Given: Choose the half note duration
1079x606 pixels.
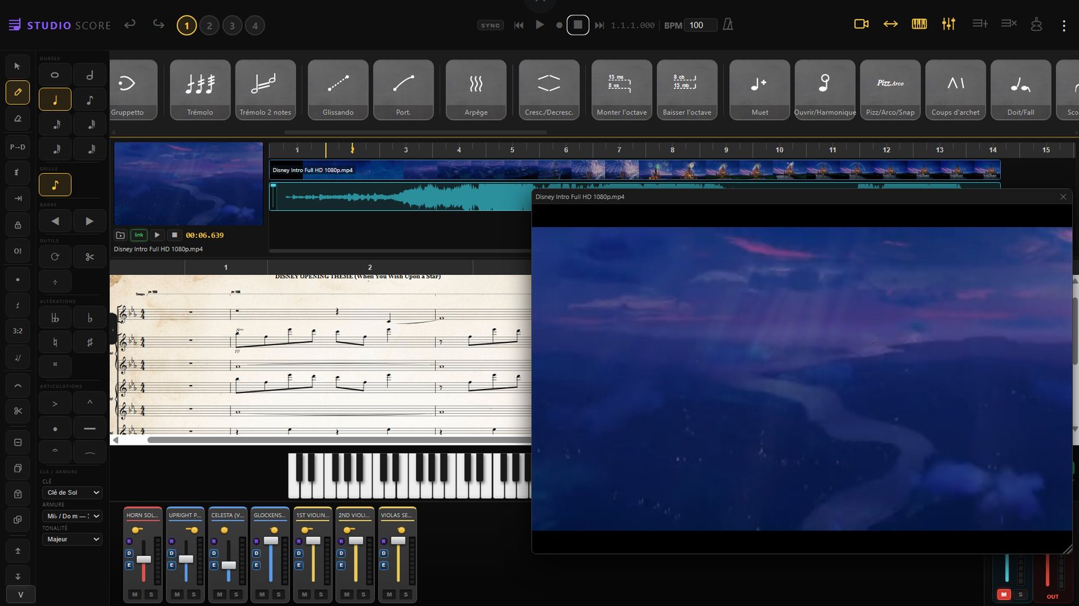Looking at the screenshot, I should (90, 75).
